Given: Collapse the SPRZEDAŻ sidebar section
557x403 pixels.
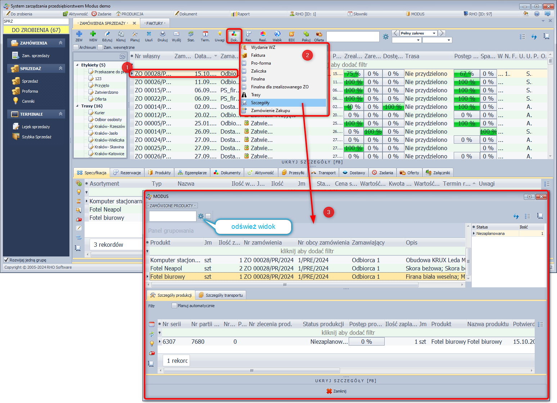Looking at the screenshot, I should tap(60, 68).
